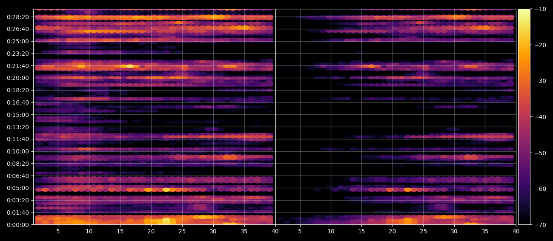Click x-axis label 15 of right heatmap

click(361, 232)
